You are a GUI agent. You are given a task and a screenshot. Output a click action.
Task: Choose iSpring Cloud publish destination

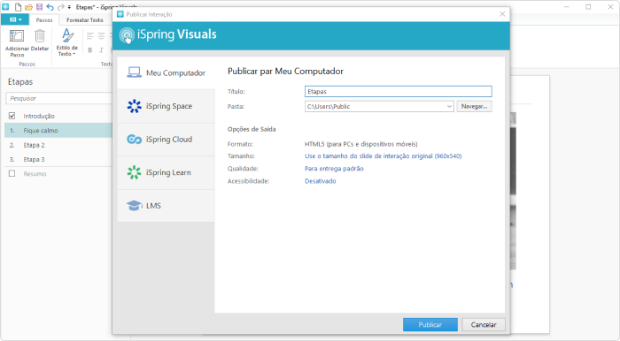pos(167,140)
